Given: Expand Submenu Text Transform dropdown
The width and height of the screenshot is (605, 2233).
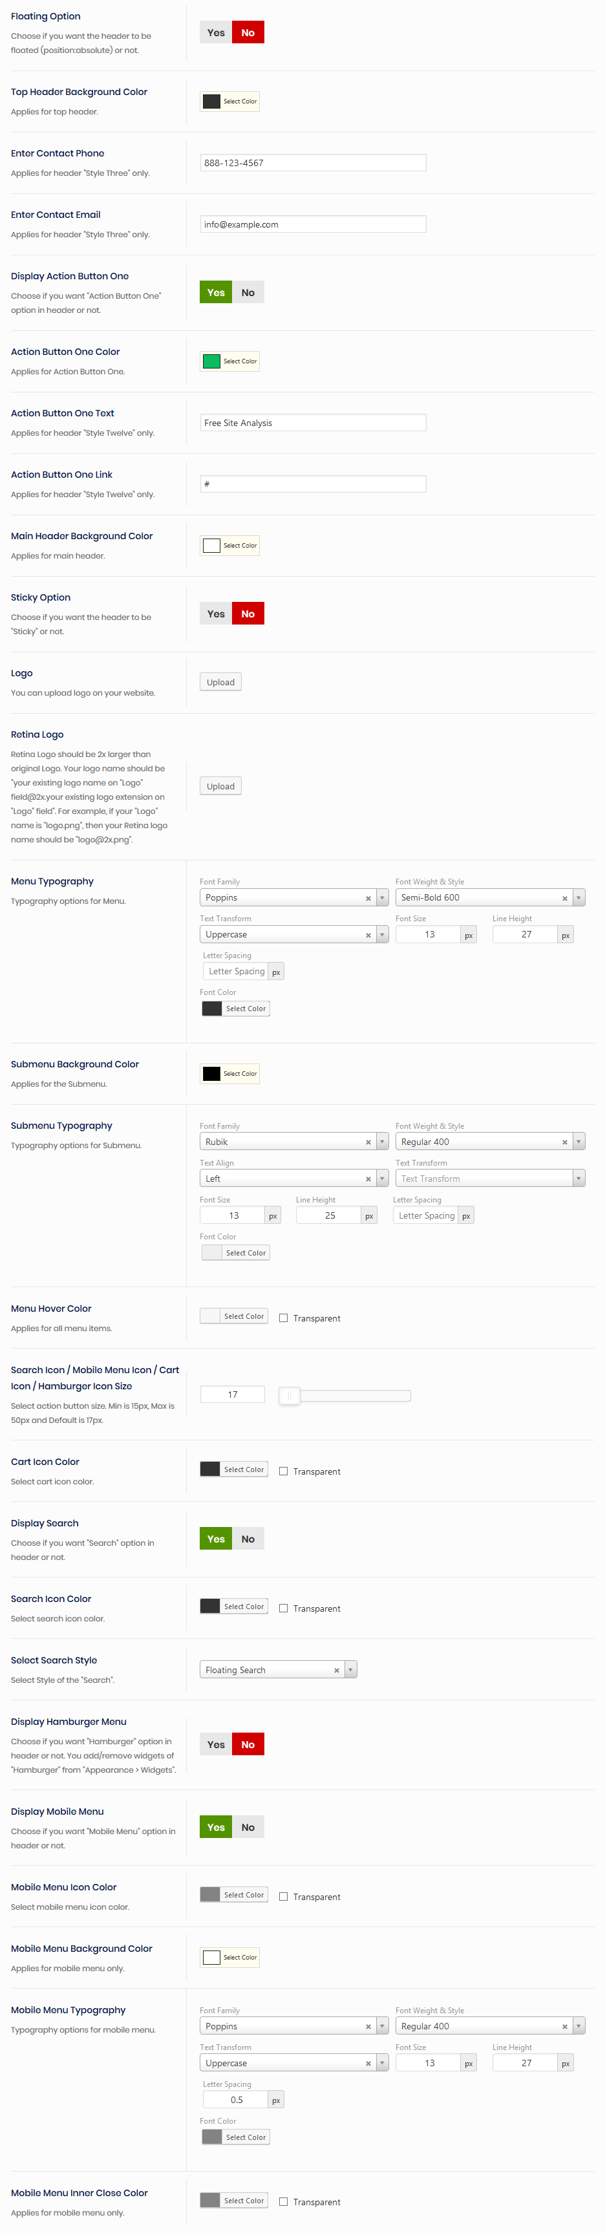Looking at the screenshot, I should point(578,1179).
